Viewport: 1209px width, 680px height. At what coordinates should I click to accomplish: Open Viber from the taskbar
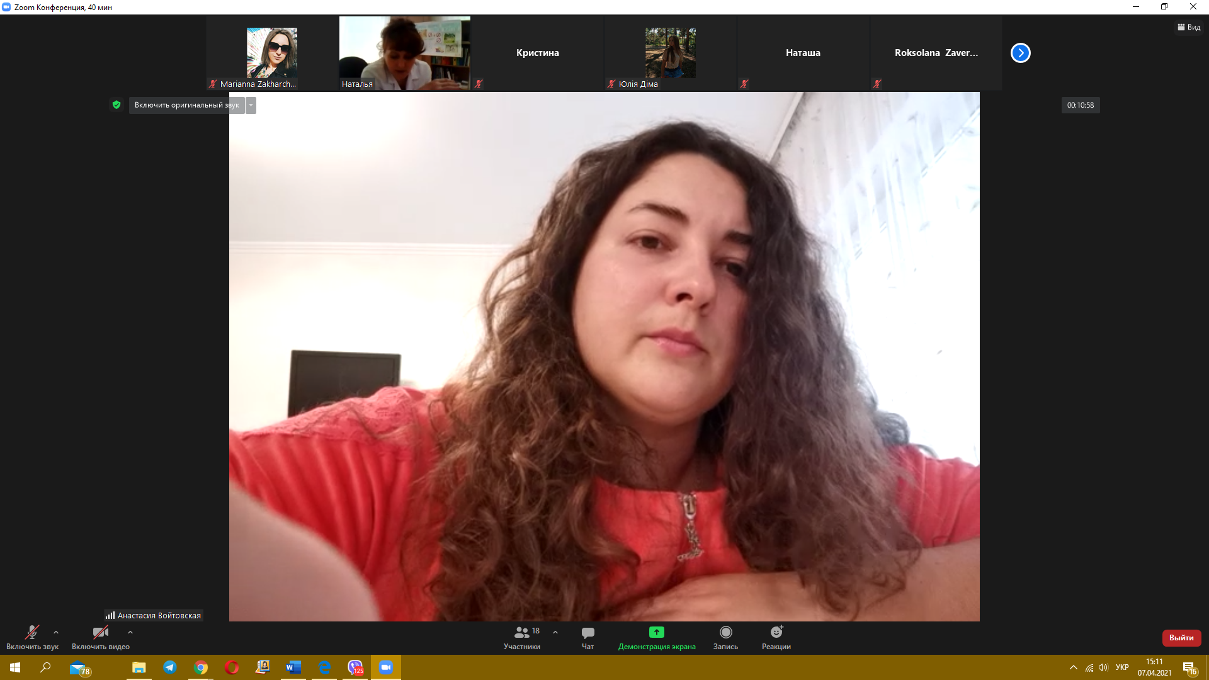pos(355,667)
